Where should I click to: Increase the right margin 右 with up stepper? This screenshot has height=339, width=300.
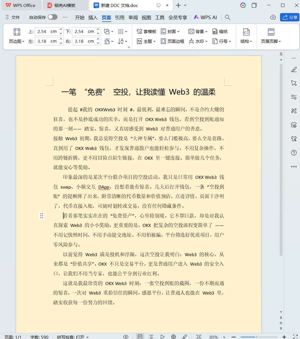pyautogui.click(x=98, y=39)
